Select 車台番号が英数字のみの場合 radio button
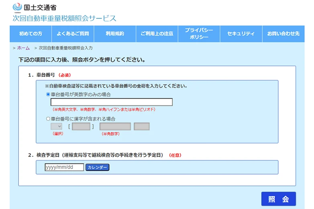This screenshot has width=314, height=209. (x=48, y=94)
